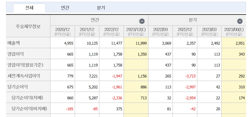Viewport: 248px width, 117px height.
Task: Click the 세전계속사업이익 value 27
Action: (x=218, y=76)
